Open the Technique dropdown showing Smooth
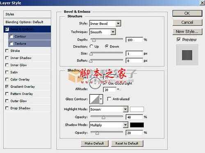This screenshot has height=153, width=205. (x=102, y=32)
